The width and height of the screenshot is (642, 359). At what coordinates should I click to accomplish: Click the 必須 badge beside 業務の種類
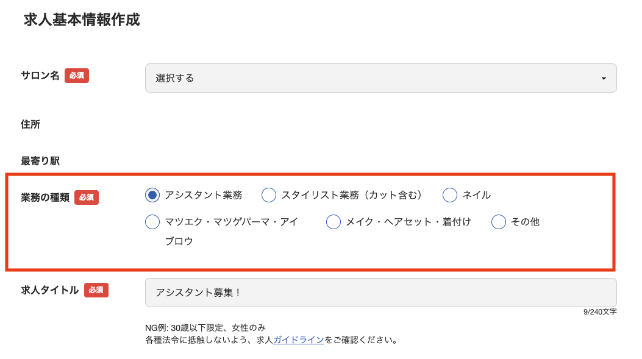[86, 197]
